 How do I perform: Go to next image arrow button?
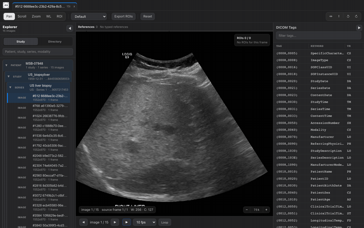tap(115, 222)
